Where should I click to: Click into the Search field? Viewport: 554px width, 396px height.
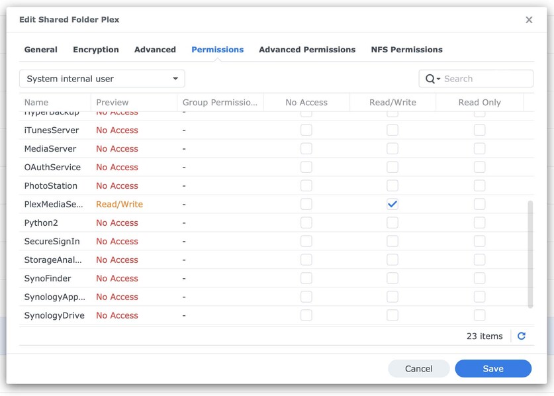click(x=485, y=79)
